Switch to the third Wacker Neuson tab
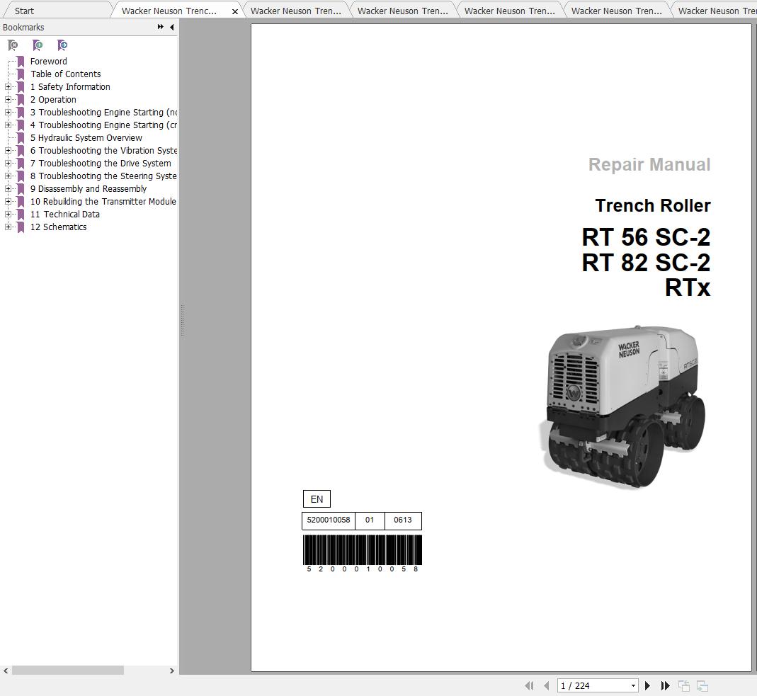 [403, 11]
